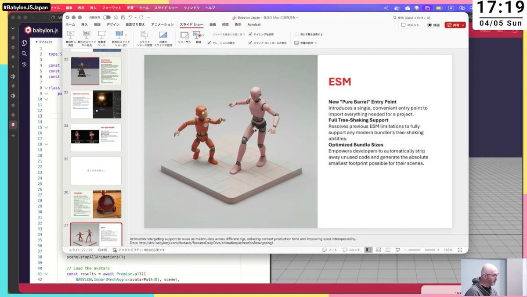
Task: Click ノート button in status bar
Action: pyautogui.click(x=330, y=250)
